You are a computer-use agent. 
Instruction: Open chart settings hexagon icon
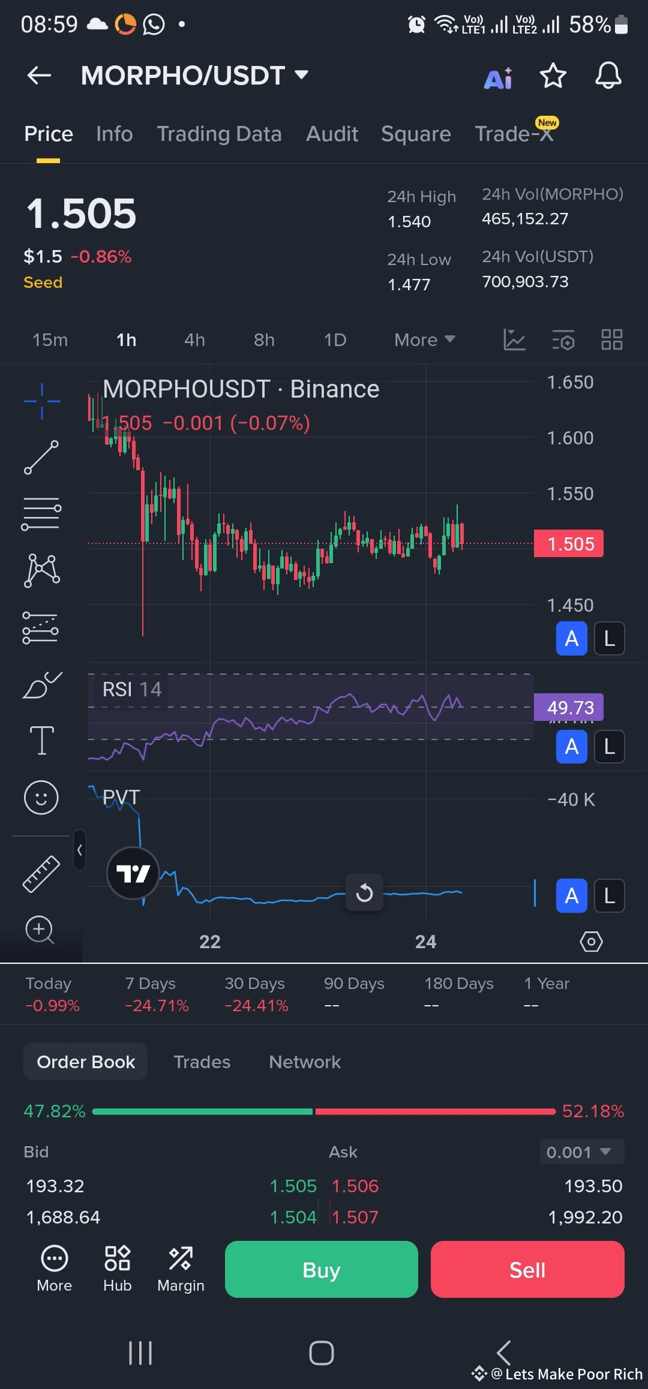[x=591, y=942]
